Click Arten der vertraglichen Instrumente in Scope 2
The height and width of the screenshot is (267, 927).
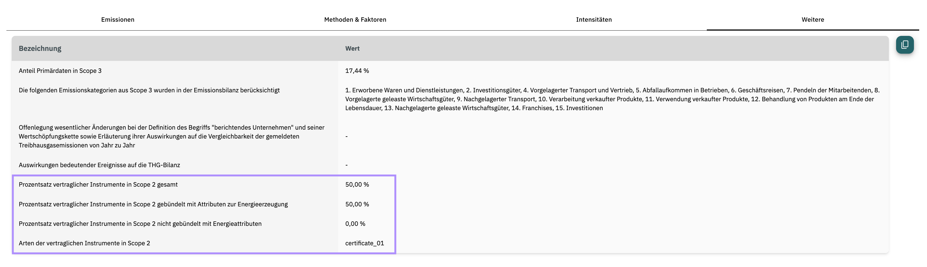pos(84,243)
